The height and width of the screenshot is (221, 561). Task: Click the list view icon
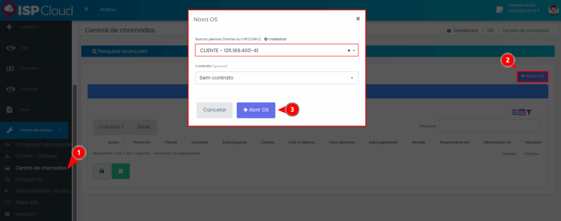[x=514, y=112]
